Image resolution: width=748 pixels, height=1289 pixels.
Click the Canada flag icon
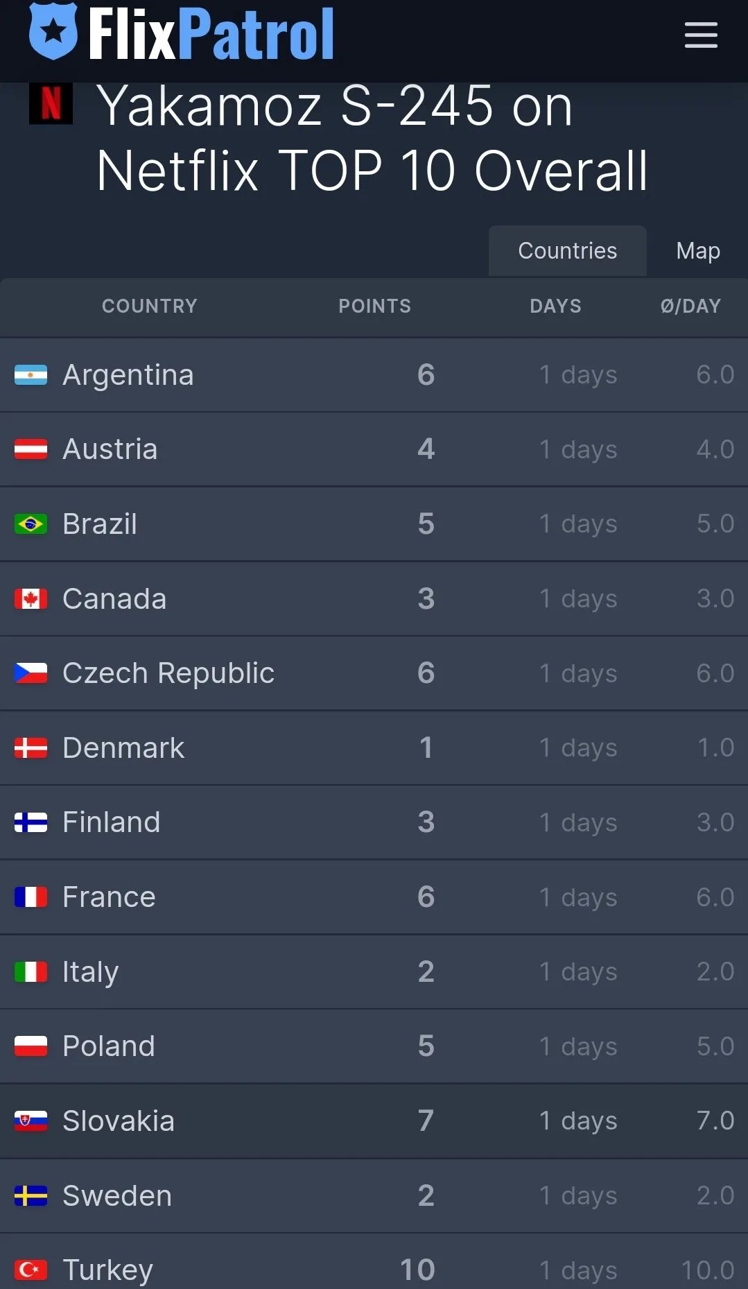[31, 599]
